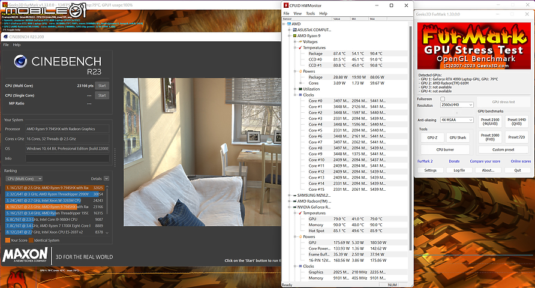
Task: Click the AMD computer icon in HWMonitor tree
Action: pyautogui.click(x=289, y=24)
